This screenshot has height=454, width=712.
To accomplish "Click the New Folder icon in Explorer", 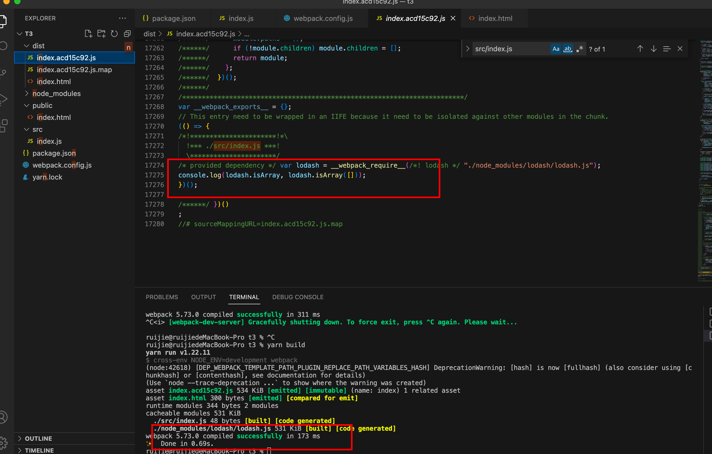I will [x=101, y=34].
